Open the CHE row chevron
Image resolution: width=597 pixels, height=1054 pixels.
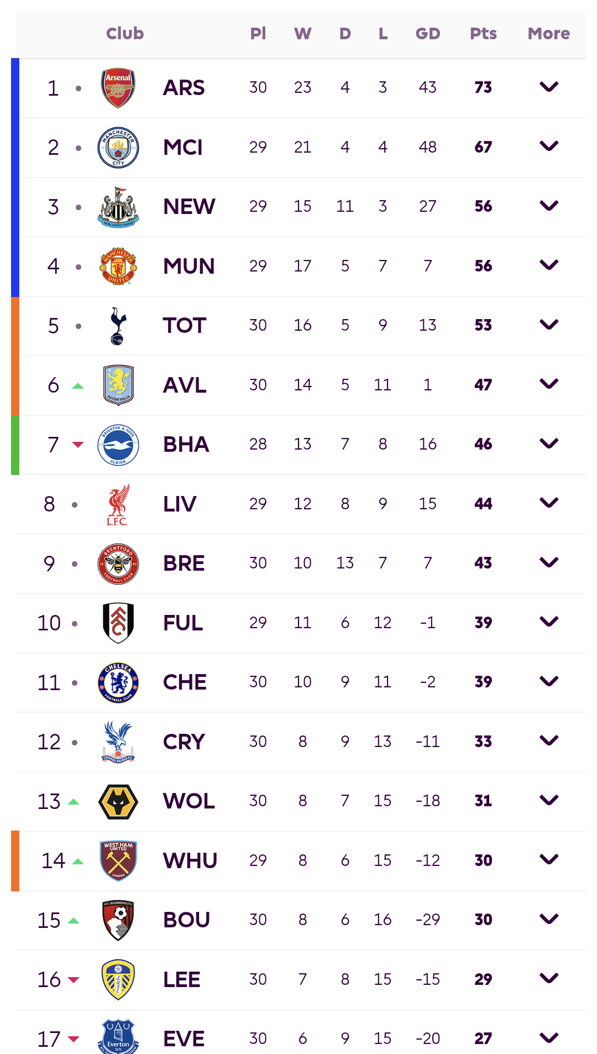(x=549, y=681)
